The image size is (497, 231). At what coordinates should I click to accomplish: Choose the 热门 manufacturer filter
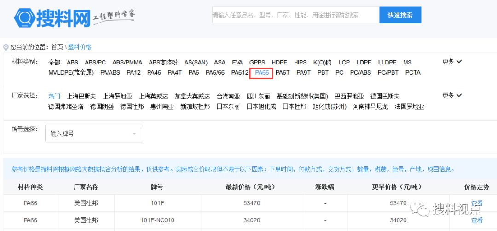click(x=54, y=96)
